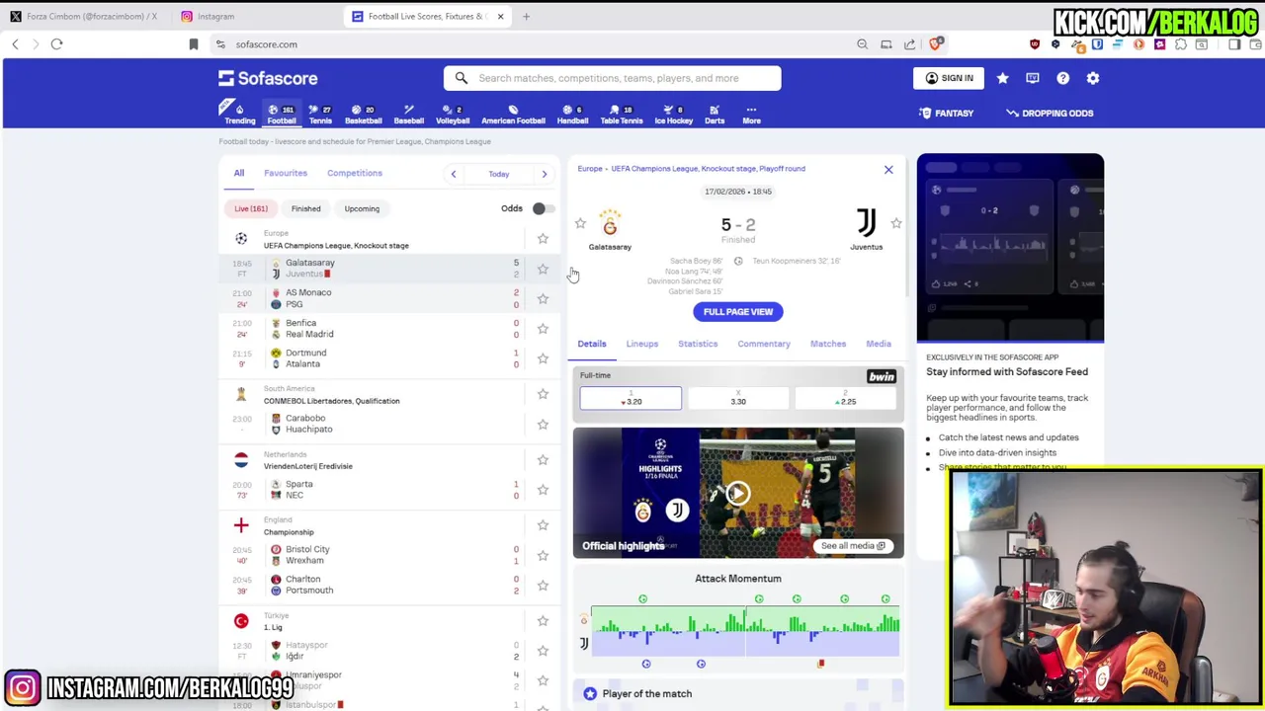Open the DROPPING ODDS link

click(1050, 114)
